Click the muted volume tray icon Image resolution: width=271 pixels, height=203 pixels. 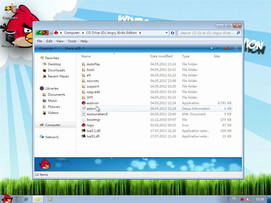tap(249, 199)
